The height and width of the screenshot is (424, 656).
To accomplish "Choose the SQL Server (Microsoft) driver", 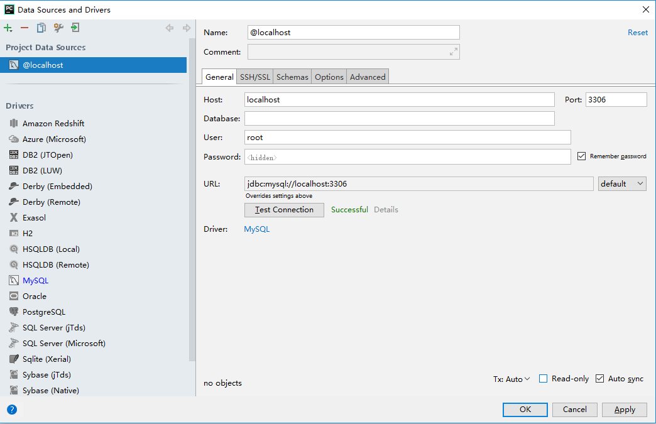I will (63, 344).
